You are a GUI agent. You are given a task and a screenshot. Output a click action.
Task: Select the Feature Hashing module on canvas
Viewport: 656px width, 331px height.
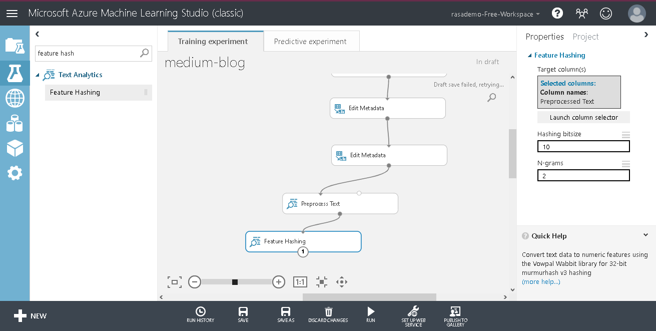click(x=303, y=241)
